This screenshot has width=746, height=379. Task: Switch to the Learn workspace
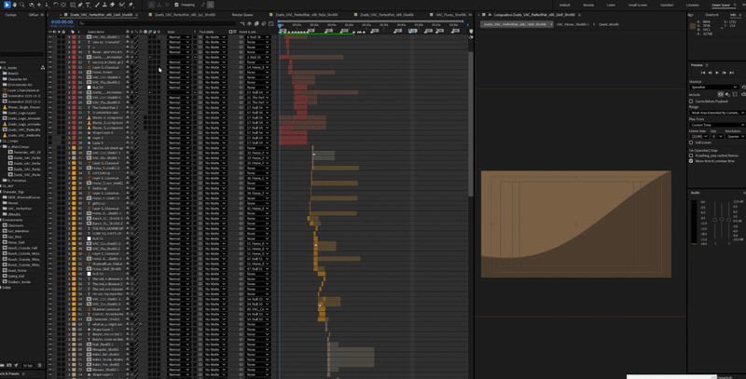pyautogui.click(x=611, y=5)
